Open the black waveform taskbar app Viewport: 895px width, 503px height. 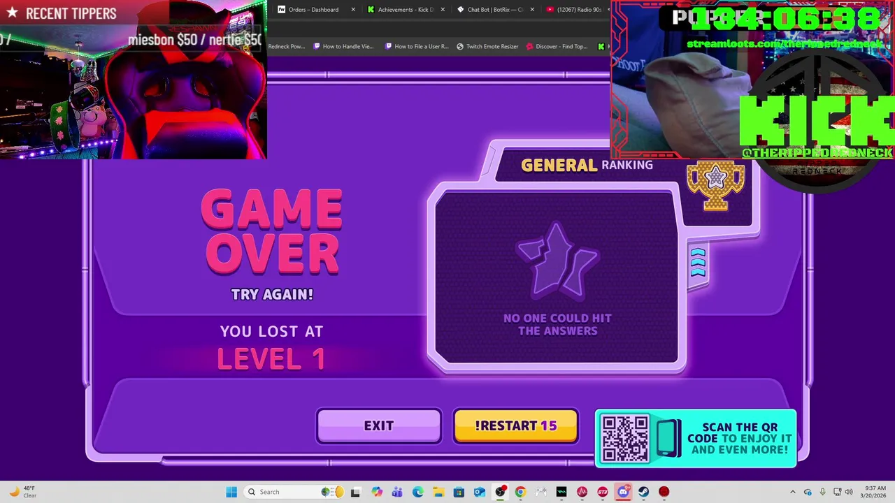561,492
